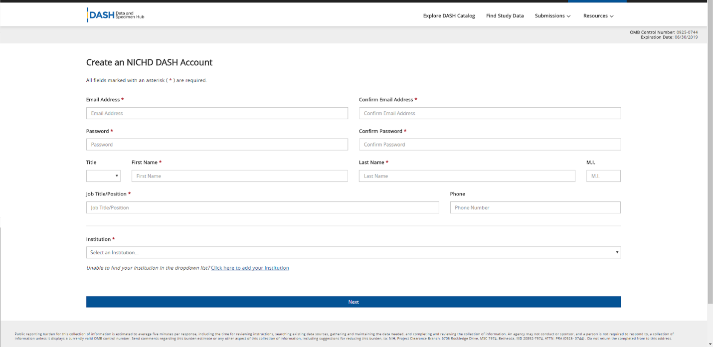Image resolution: width=713 pixels, height=347 pixels.
Task: Focus the Job Title/Position field
Action: (x=262, y=207)
